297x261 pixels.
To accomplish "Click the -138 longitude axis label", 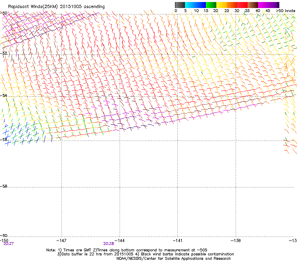I will (236, 241).
